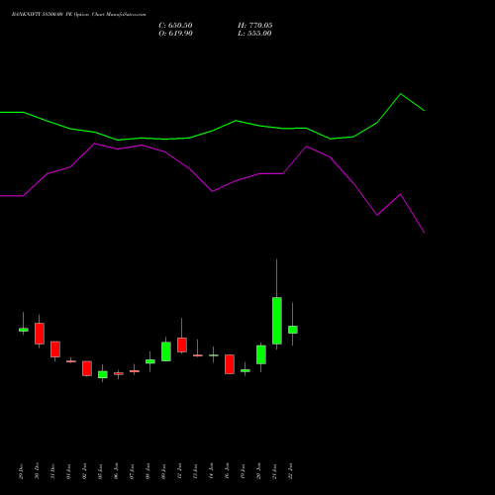Click the last green 22 Jan candlestick
The image size is (495, 495).
293,330
